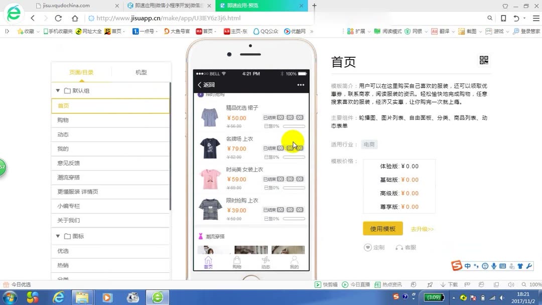Screen dimensions: 542x305
Task: Open the Sogou input emoji panel icon
Action: (x=484, y=266)
